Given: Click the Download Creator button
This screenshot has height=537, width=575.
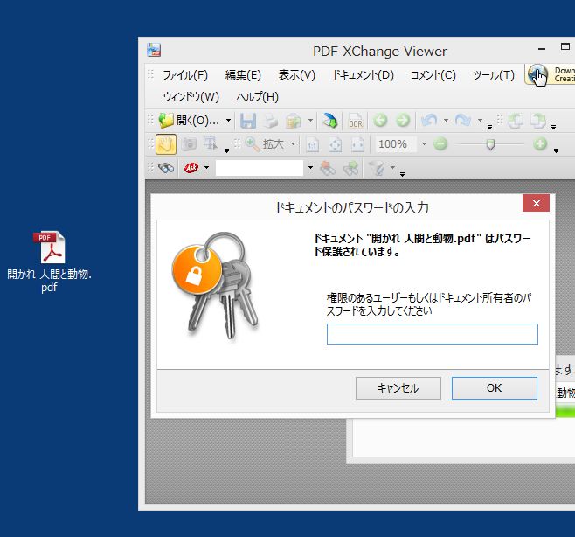Looking at the screenshot, I should 550,74.
